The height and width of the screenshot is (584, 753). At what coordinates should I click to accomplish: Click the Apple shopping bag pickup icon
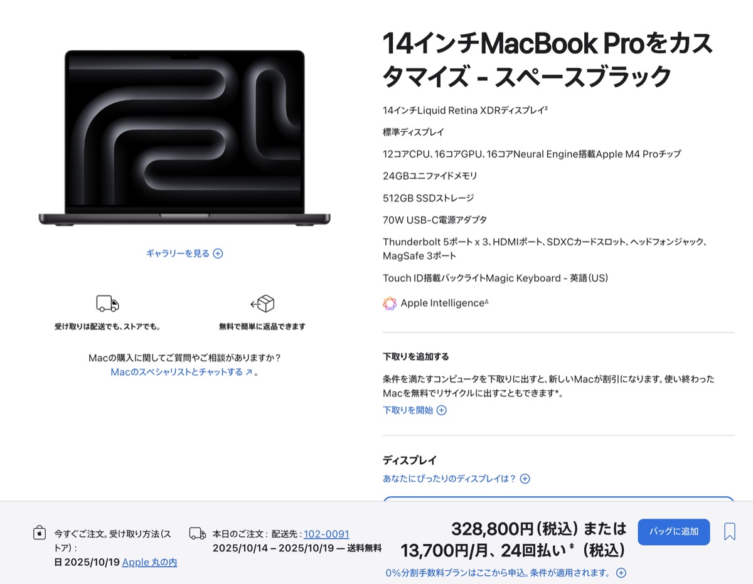[40, 533]
